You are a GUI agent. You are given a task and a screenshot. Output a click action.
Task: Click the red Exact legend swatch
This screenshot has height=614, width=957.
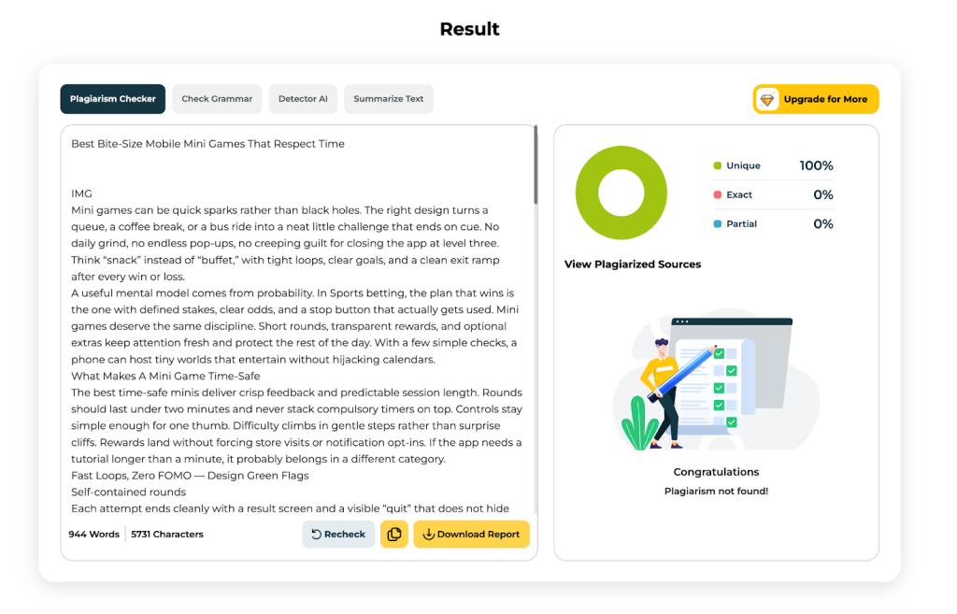(718, 195)
